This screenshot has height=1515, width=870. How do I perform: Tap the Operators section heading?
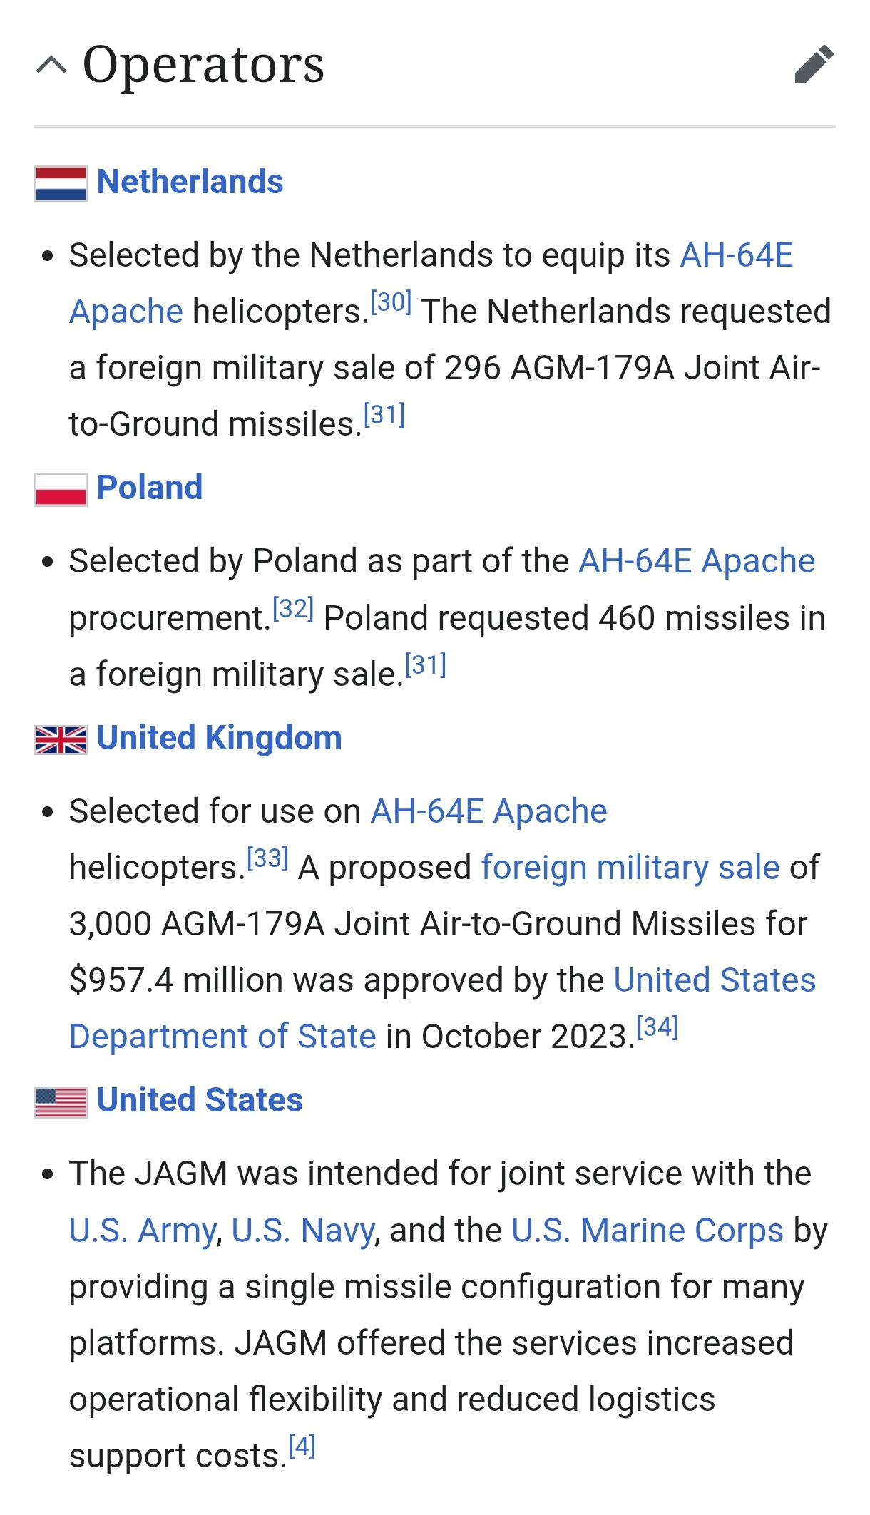click(203, 65)
